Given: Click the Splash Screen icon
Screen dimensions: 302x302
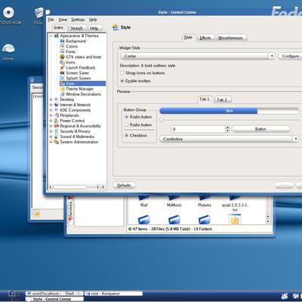Looking at the screenshot, I should [x=63, y=78].
